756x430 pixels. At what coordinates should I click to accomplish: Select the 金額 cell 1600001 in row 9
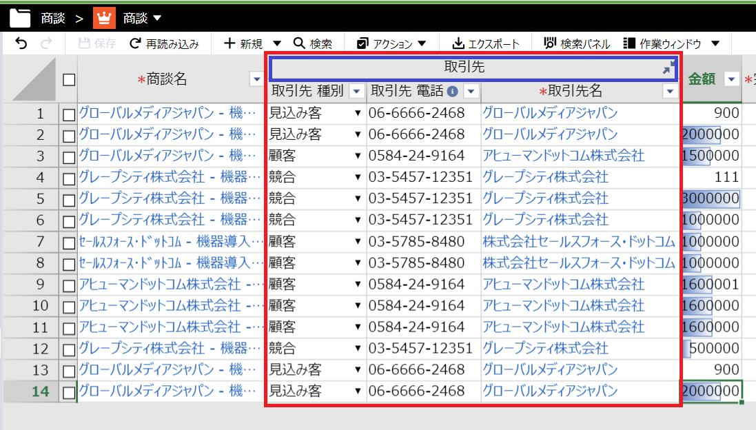pos(711,285)
